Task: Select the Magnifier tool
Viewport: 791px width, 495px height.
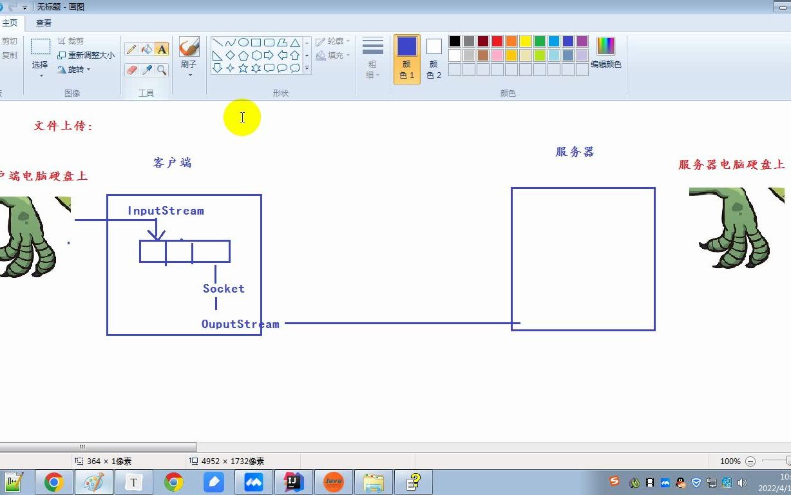Action: point(160,68)
